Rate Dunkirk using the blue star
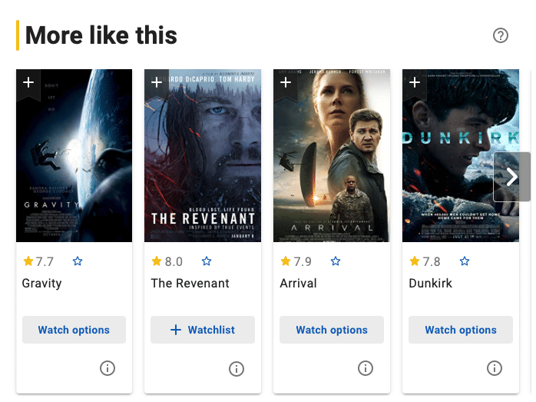 (x=465, y=261)
